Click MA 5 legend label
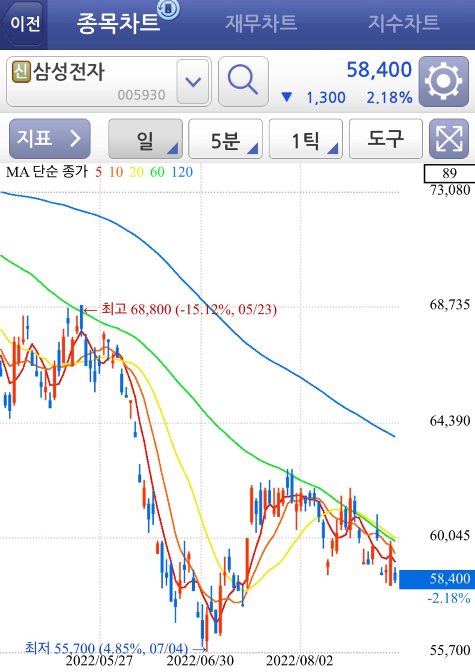Image resolution: width=475 pixels, height=672 pixels. pos(98,172)
